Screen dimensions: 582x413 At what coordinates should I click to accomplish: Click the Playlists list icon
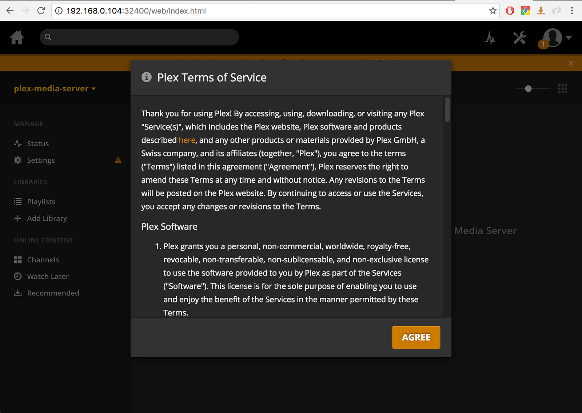click(x=18, y=202)
